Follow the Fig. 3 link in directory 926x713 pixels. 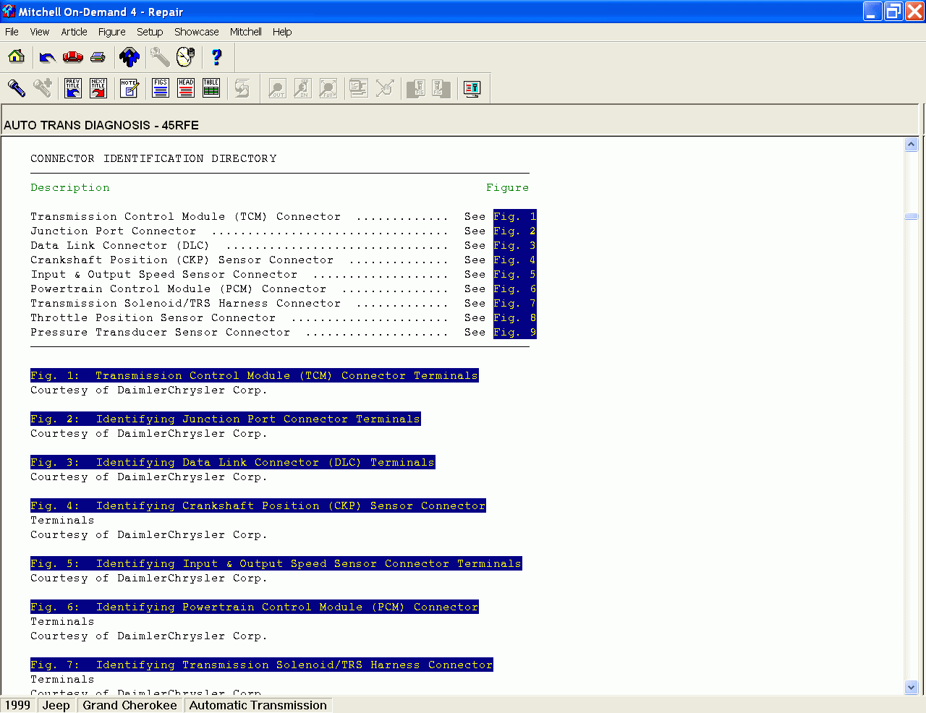click(515, 245)
